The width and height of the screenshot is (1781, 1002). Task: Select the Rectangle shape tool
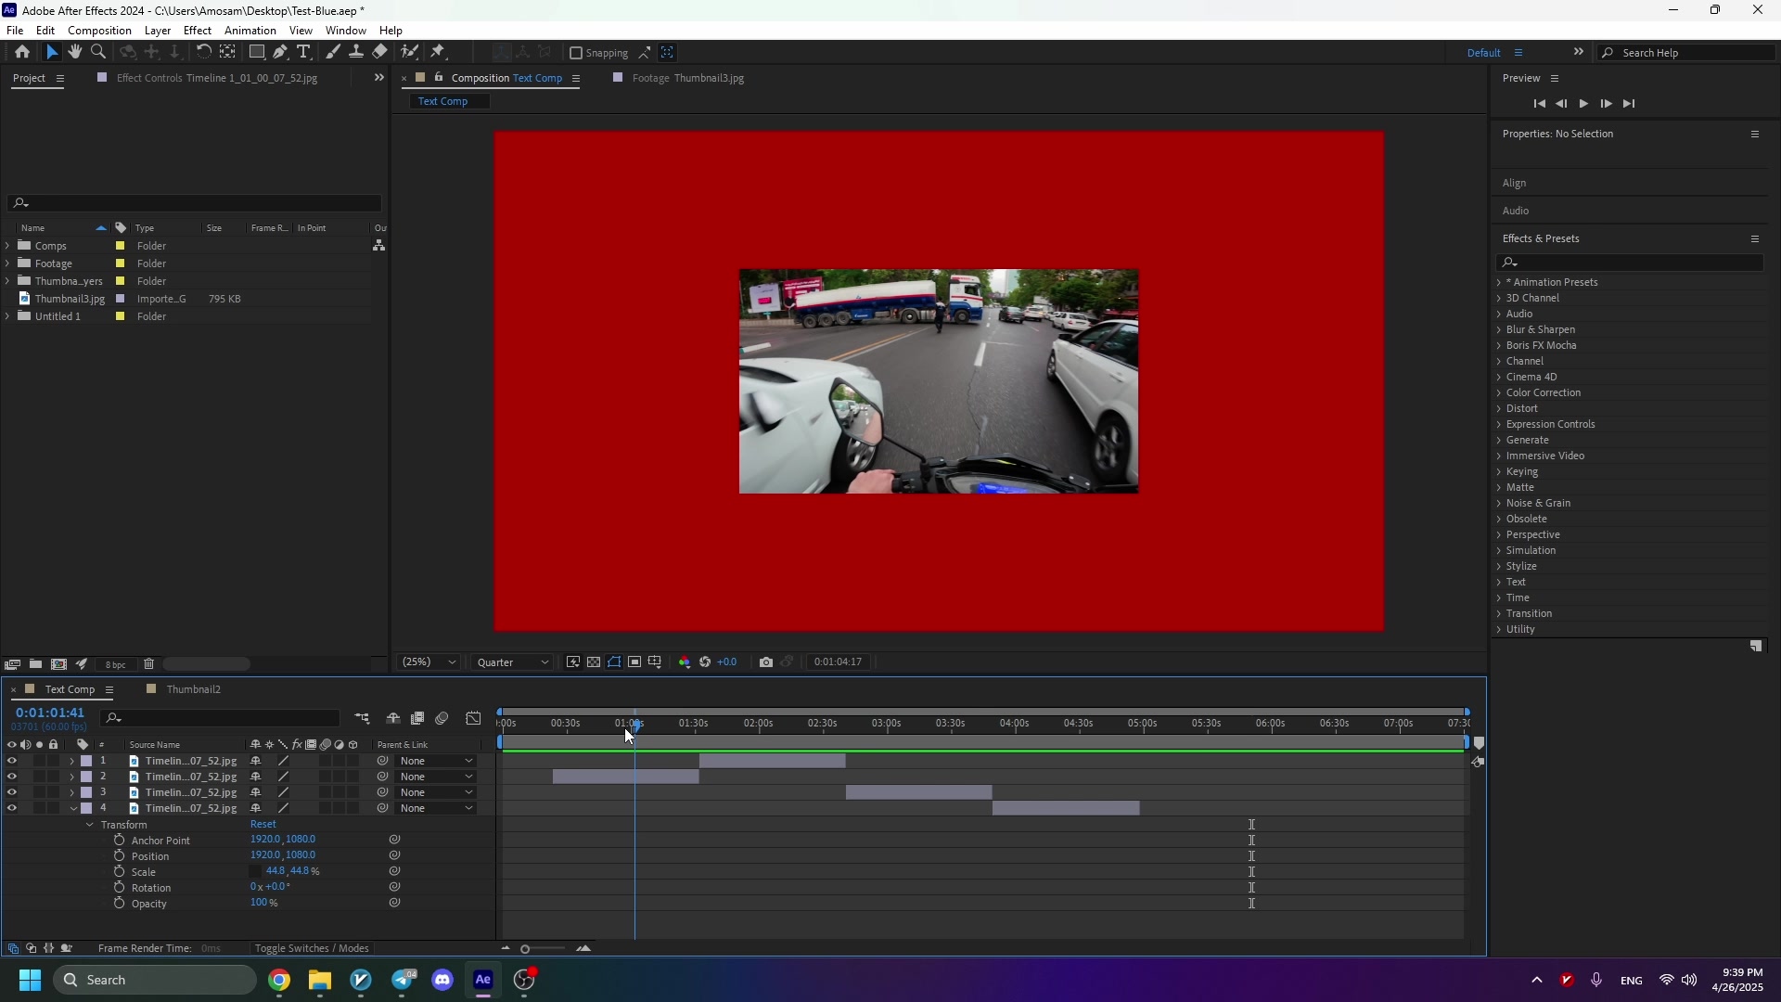coord(257,53)
